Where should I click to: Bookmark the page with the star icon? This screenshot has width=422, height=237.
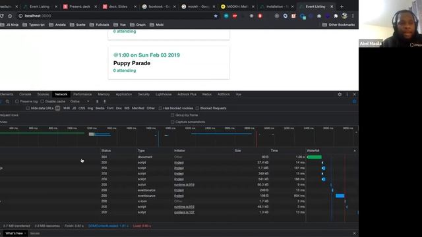click(x=216, y=16)
